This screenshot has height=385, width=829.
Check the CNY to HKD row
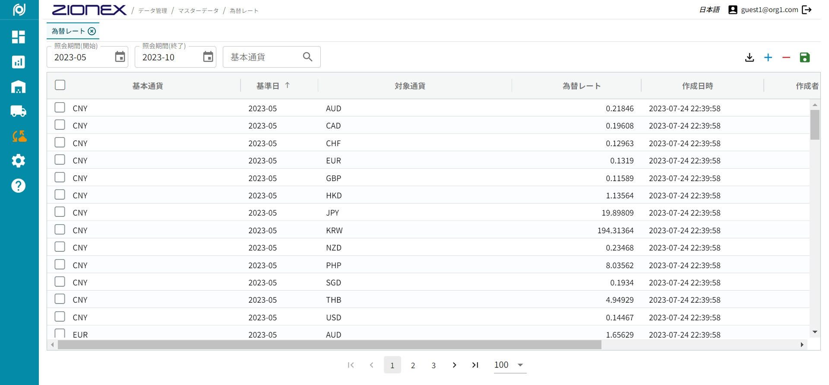pos(60,194)
